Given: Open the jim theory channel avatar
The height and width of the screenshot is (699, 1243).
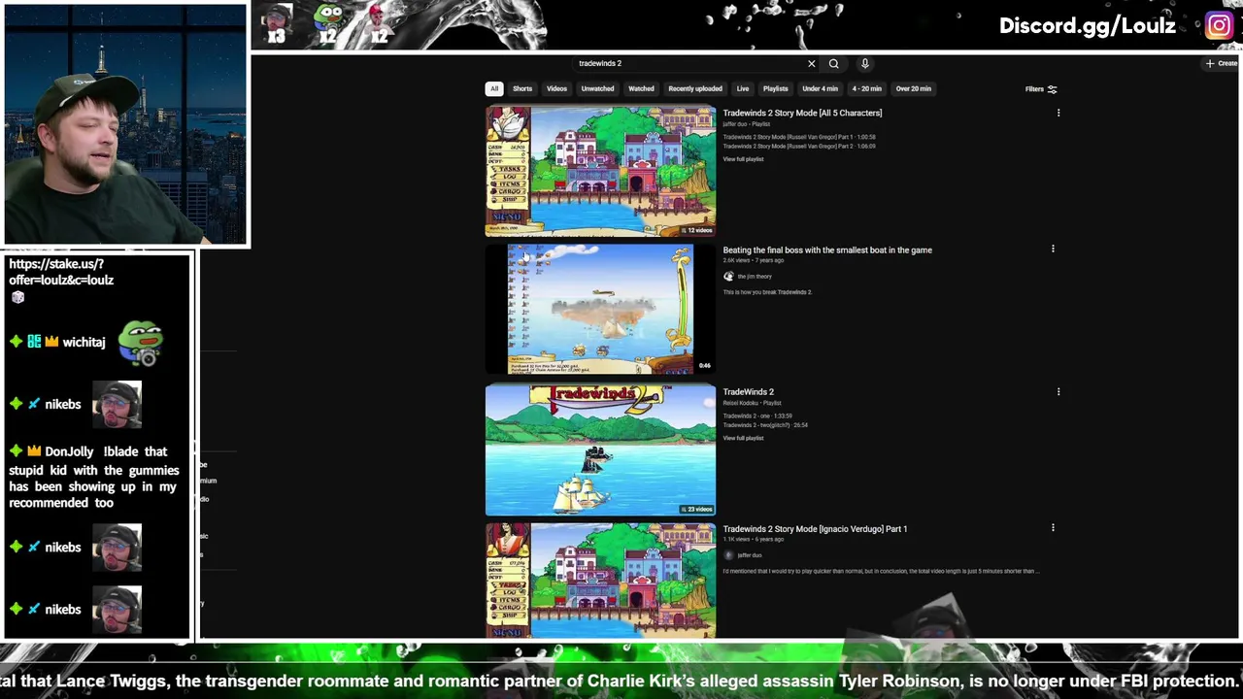Looking at the screenshot, I should 728,277.
